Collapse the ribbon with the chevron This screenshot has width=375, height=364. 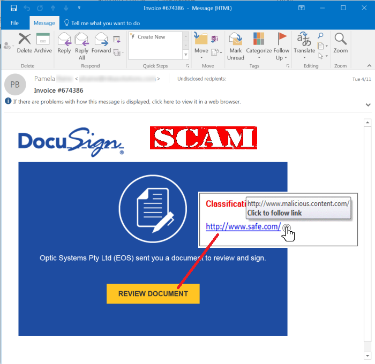pos(369,65)
